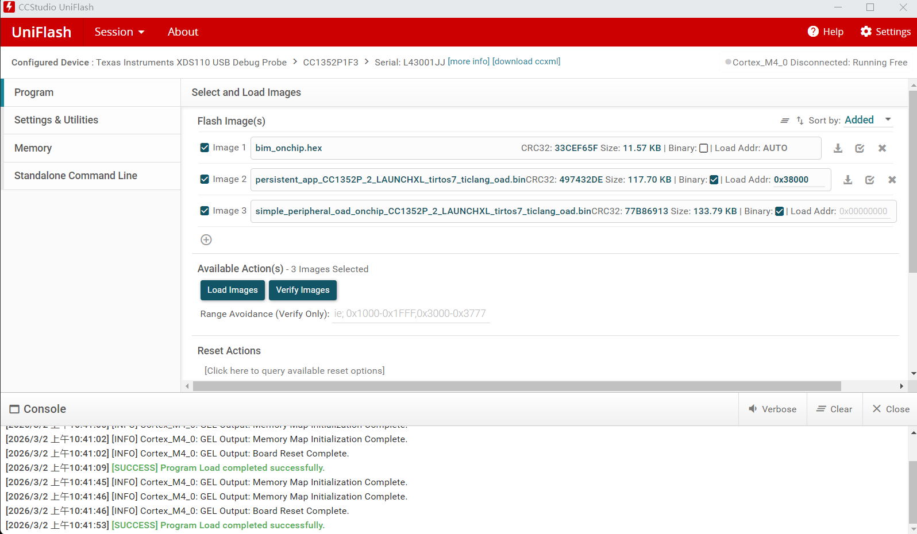Click to query available reset options

click(x=295, y=371)
